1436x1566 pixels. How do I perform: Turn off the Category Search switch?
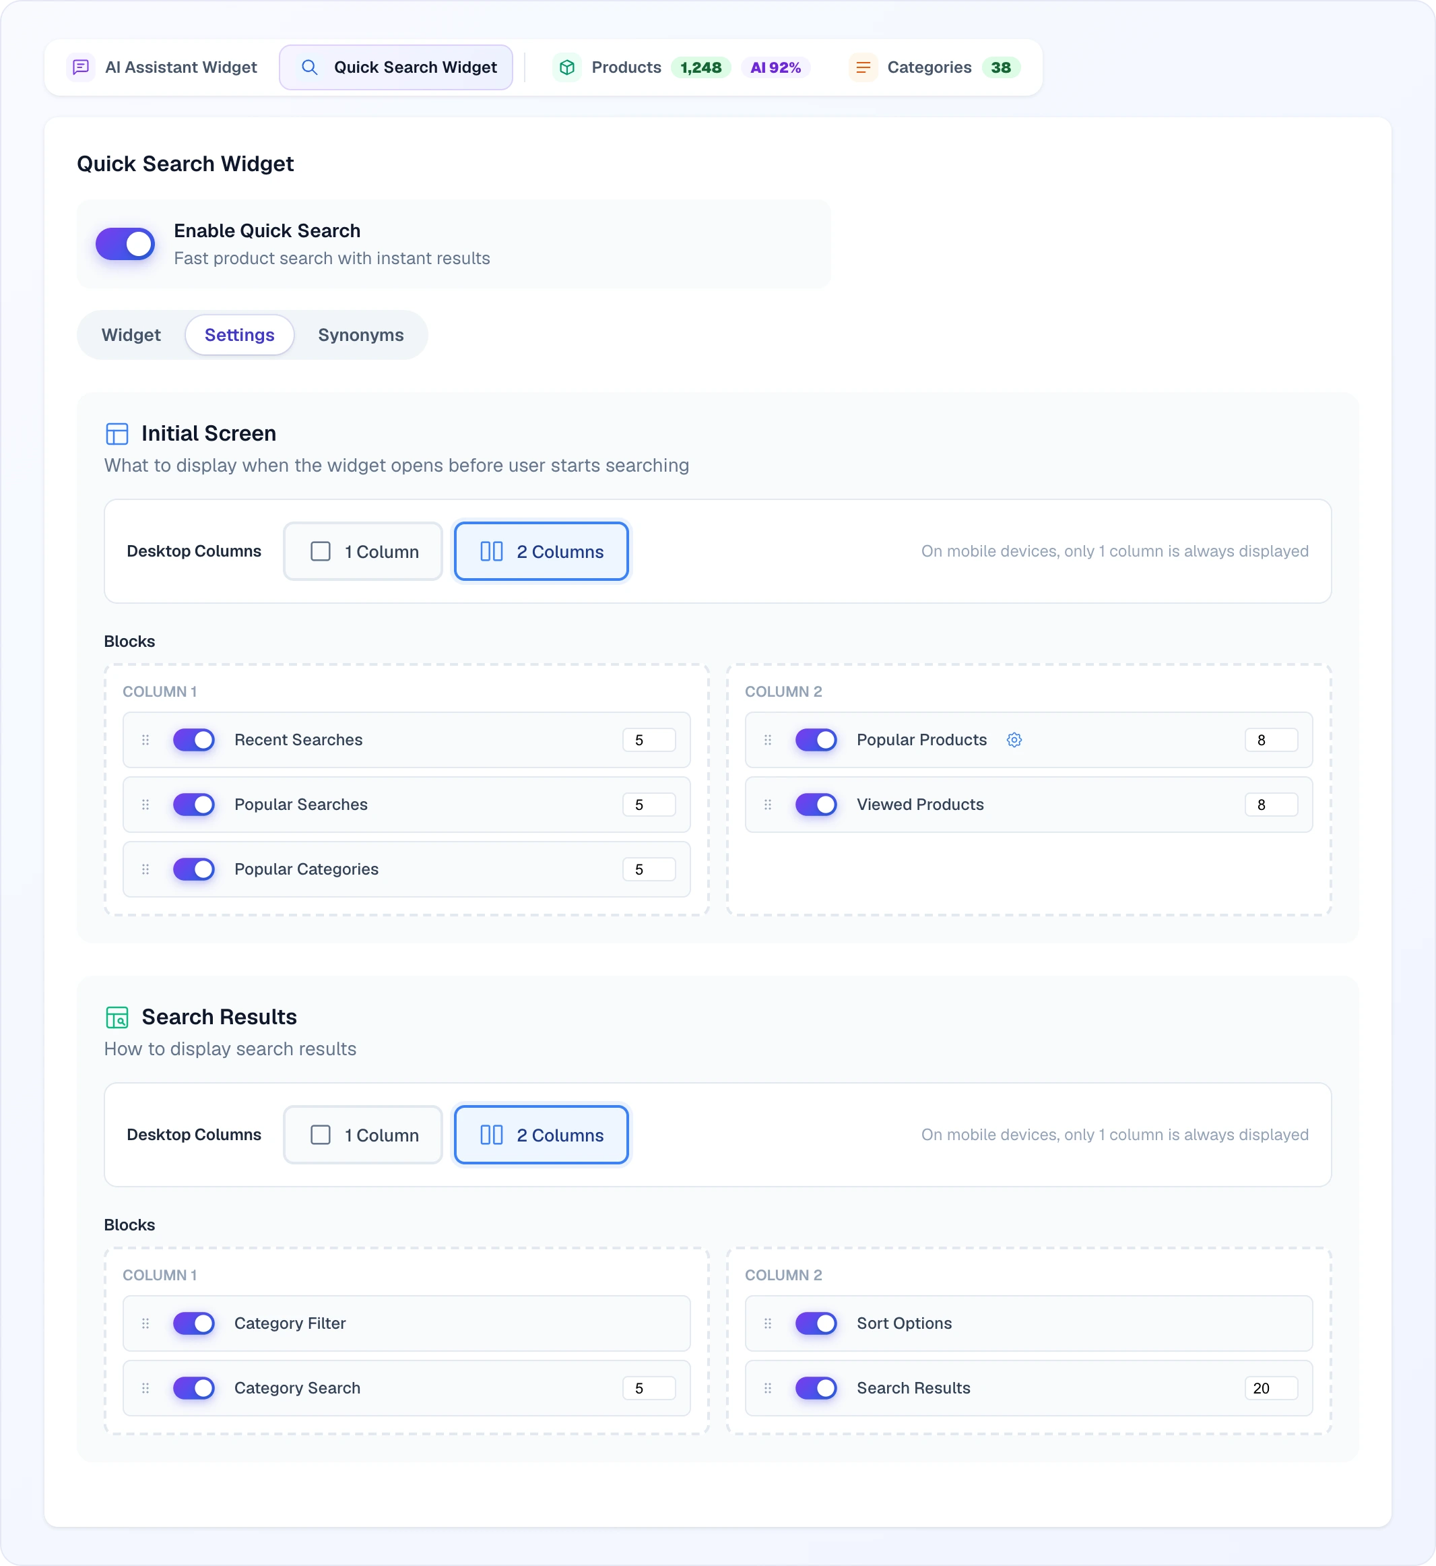coord(194,1387)
